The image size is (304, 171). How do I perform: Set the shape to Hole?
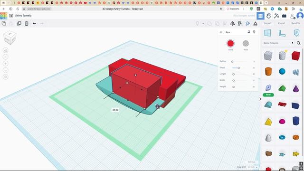pos(246,43)
